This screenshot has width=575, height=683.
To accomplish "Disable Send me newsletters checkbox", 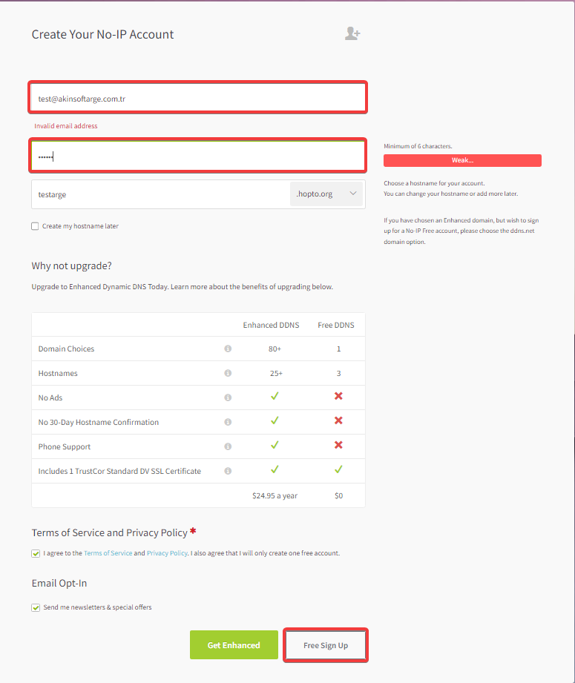I will click(36, 607).
